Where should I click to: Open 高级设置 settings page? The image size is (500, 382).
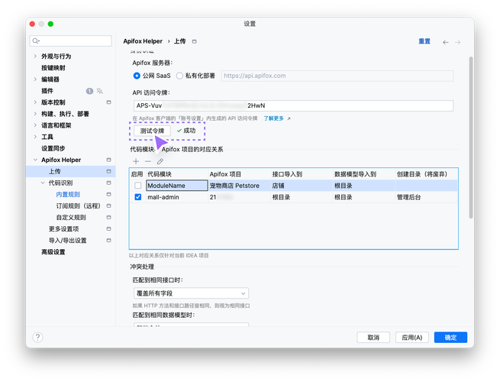[53, 252]
